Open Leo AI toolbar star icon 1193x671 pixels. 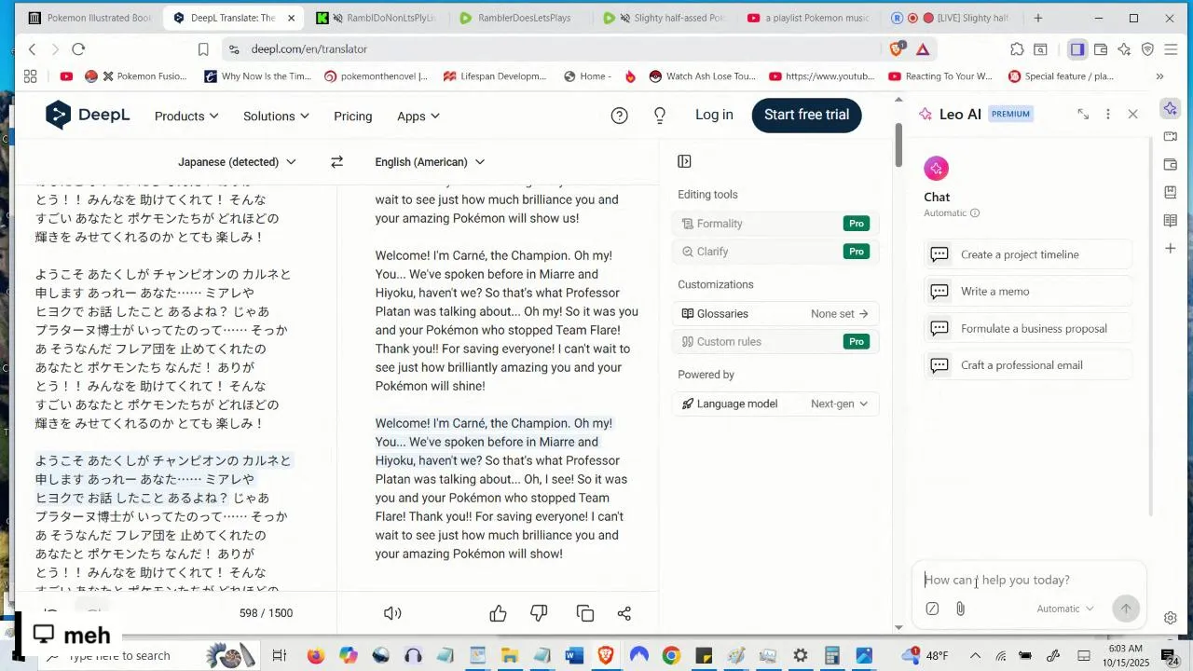click(x=1124, y=49)
